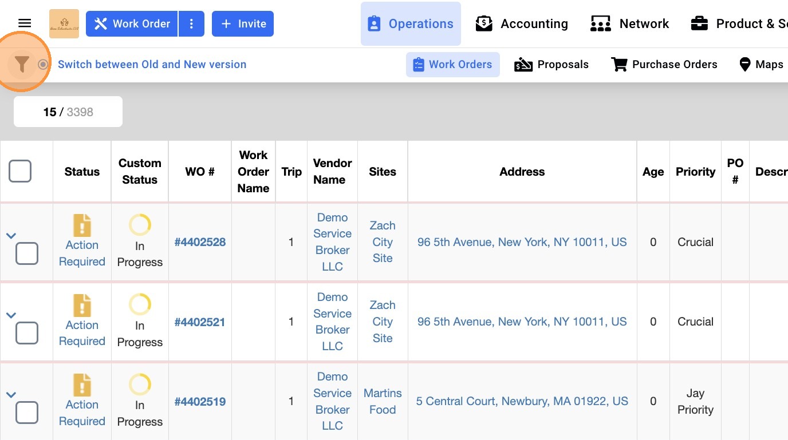Toggle the old/new version radio button

point(43,65)
